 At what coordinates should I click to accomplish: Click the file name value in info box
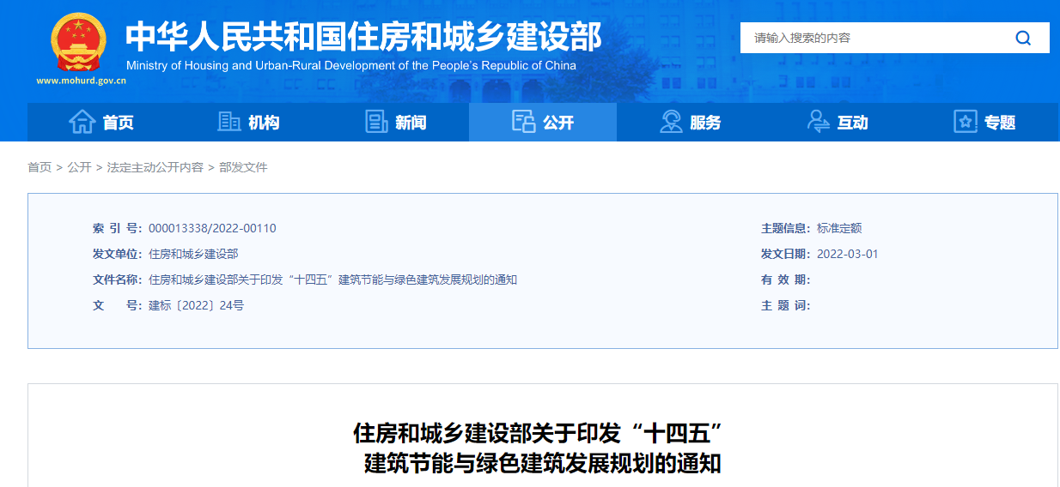point(332,280)
